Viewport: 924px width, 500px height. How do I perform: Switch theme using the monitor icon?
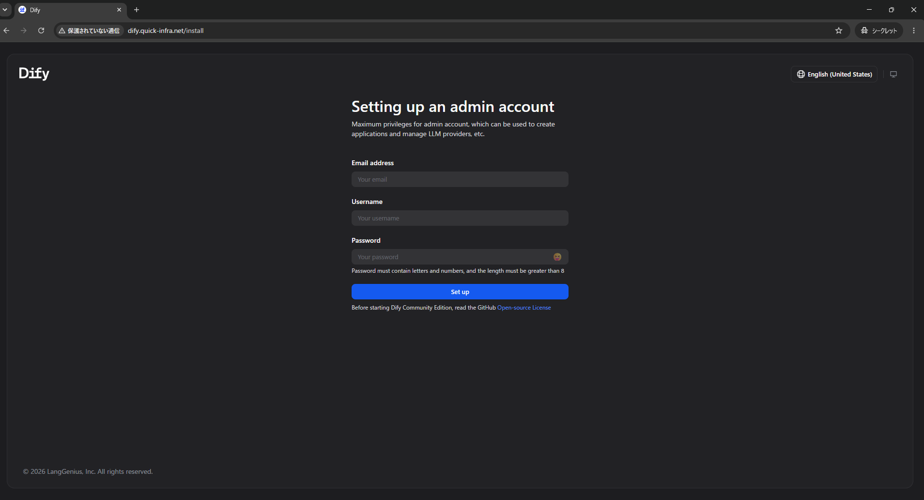[893, 74]
